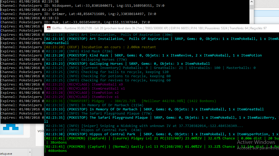
Task: Click the POKESTOP Safari Playground Plaque line
Action: click(x=162, y=118)
